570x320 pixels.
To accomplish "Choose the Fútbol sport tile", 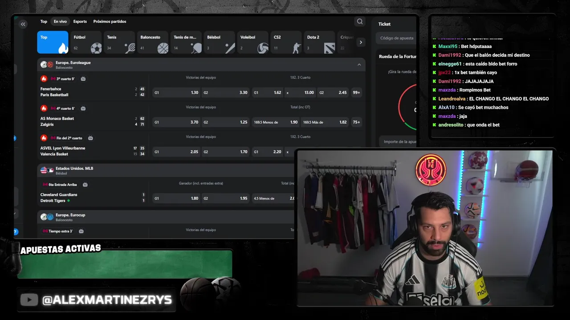I will coord(86,42).
